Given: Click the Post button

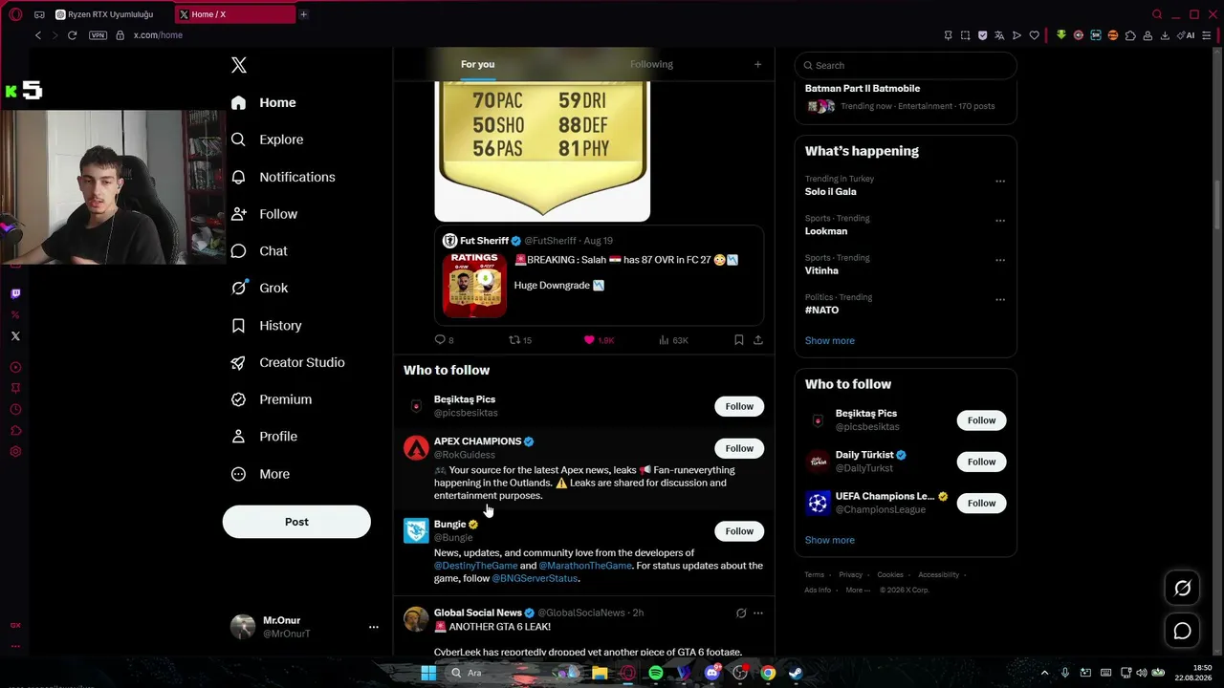Looking at the screenshot, I should pyautogui.click(x=296, y=522).
